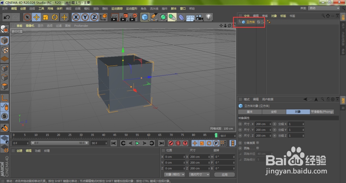Image resolution: width=346 pixels, height=183 pixels.
Task: Click 分段 Y field stepper arrows
Action: (x=303, y=130)
